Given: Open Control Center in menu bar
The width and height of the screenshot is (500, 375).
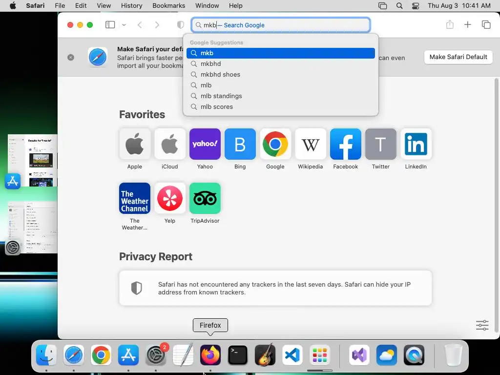Looking at the screenshot, I should coord(415,6).
